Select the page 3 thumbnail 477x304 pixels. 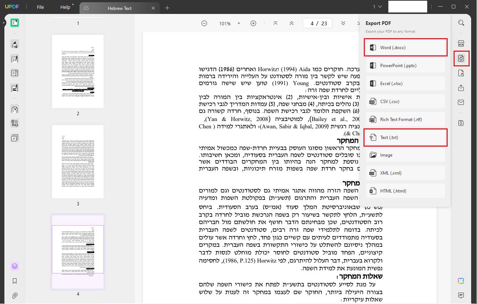point(78,161)
